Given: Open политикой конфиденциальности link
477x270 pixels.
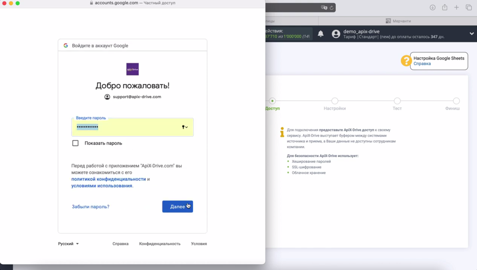Looking at the screenshot, I should (108, 179).
